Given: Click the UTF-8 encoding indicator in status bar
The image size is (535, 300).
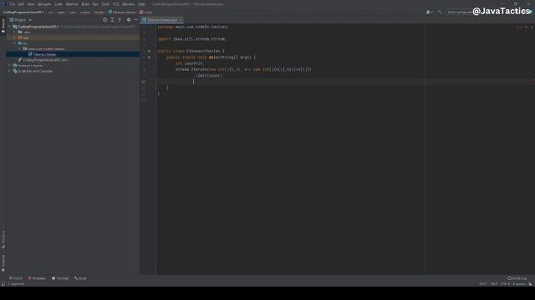Looking at the screenshot, I should (505, 283).
